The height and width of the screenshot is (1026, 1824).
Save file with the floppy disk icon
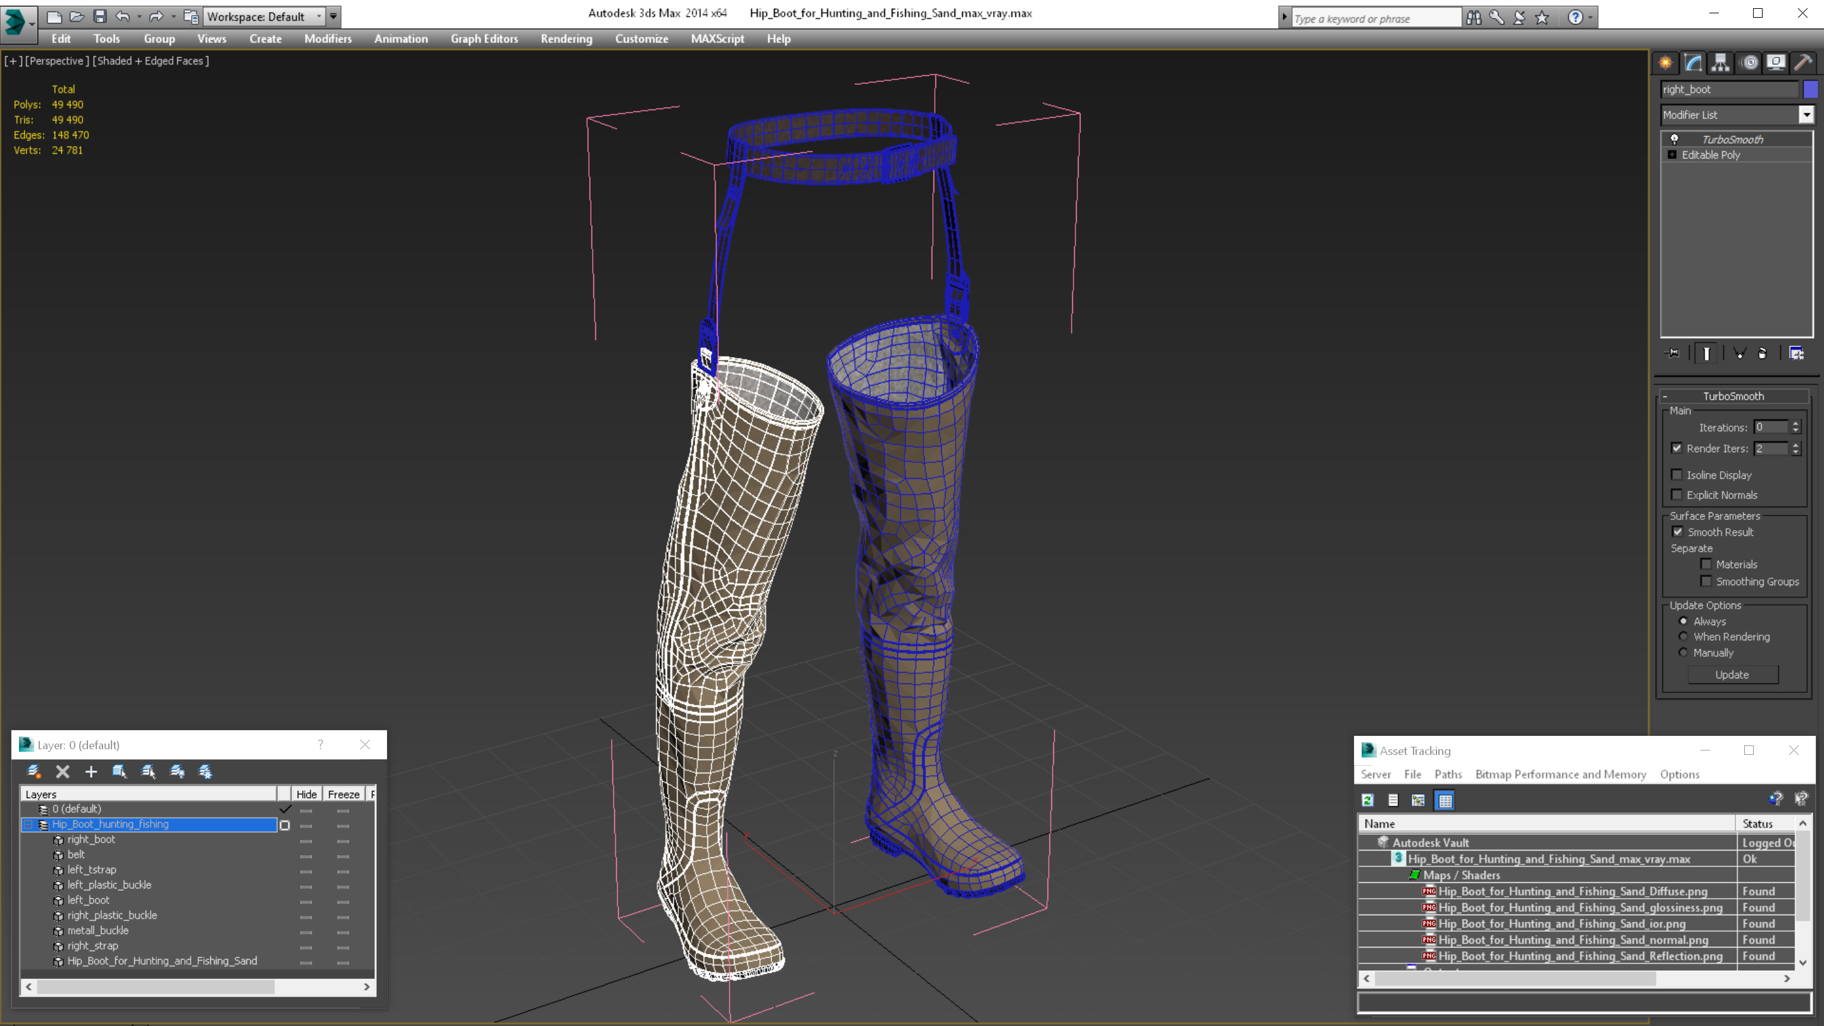(100, 16)
